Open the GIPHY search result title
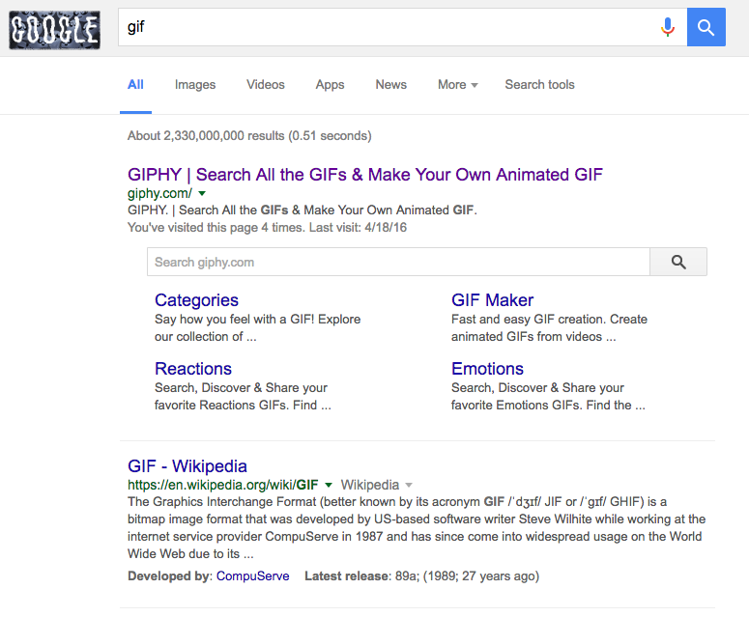This screenshot has height=617, width=749. (365, 175)
